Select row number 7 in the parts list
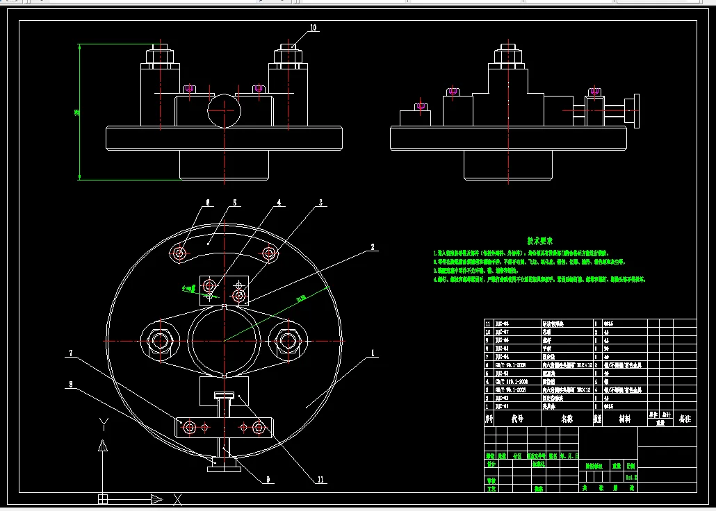 [487, 356]
